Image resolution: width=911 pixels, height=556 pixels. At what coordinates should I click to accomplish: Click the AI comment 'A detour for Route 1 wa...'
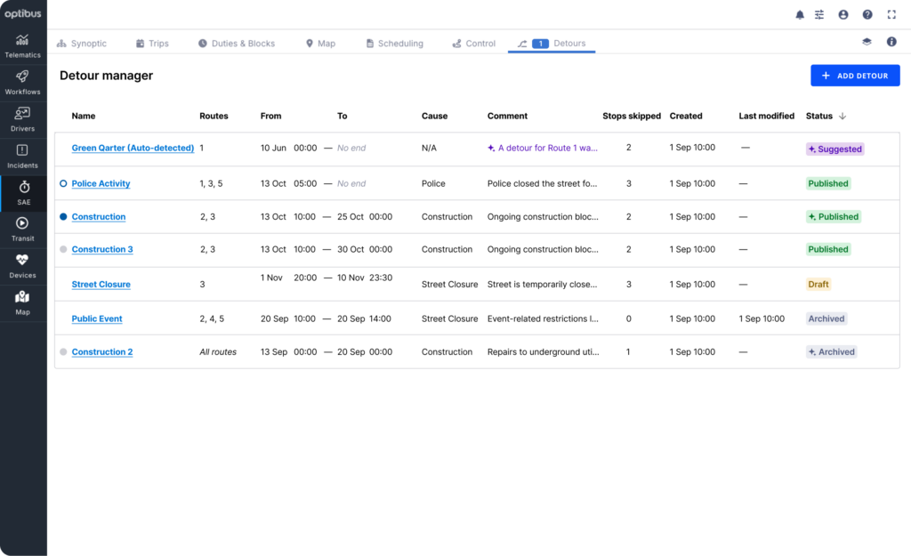(x=542, y=148)
